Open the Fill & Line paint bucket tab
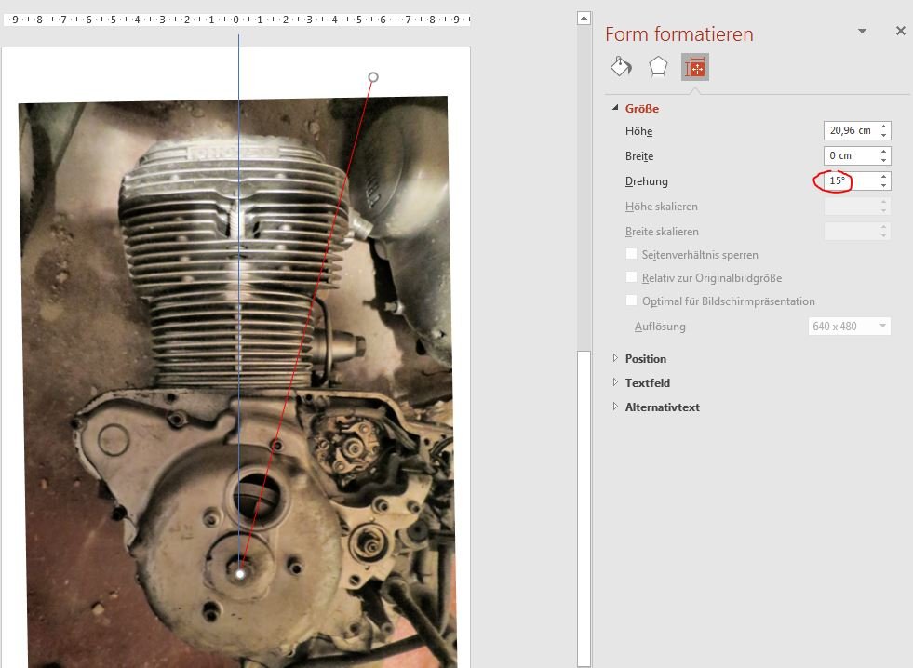913x668 pixels. [x=621, y=66]
